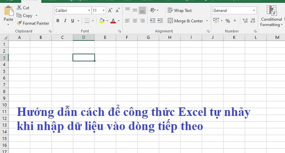
Task: Apply Accounting number format icon
Action: [216, 21]
